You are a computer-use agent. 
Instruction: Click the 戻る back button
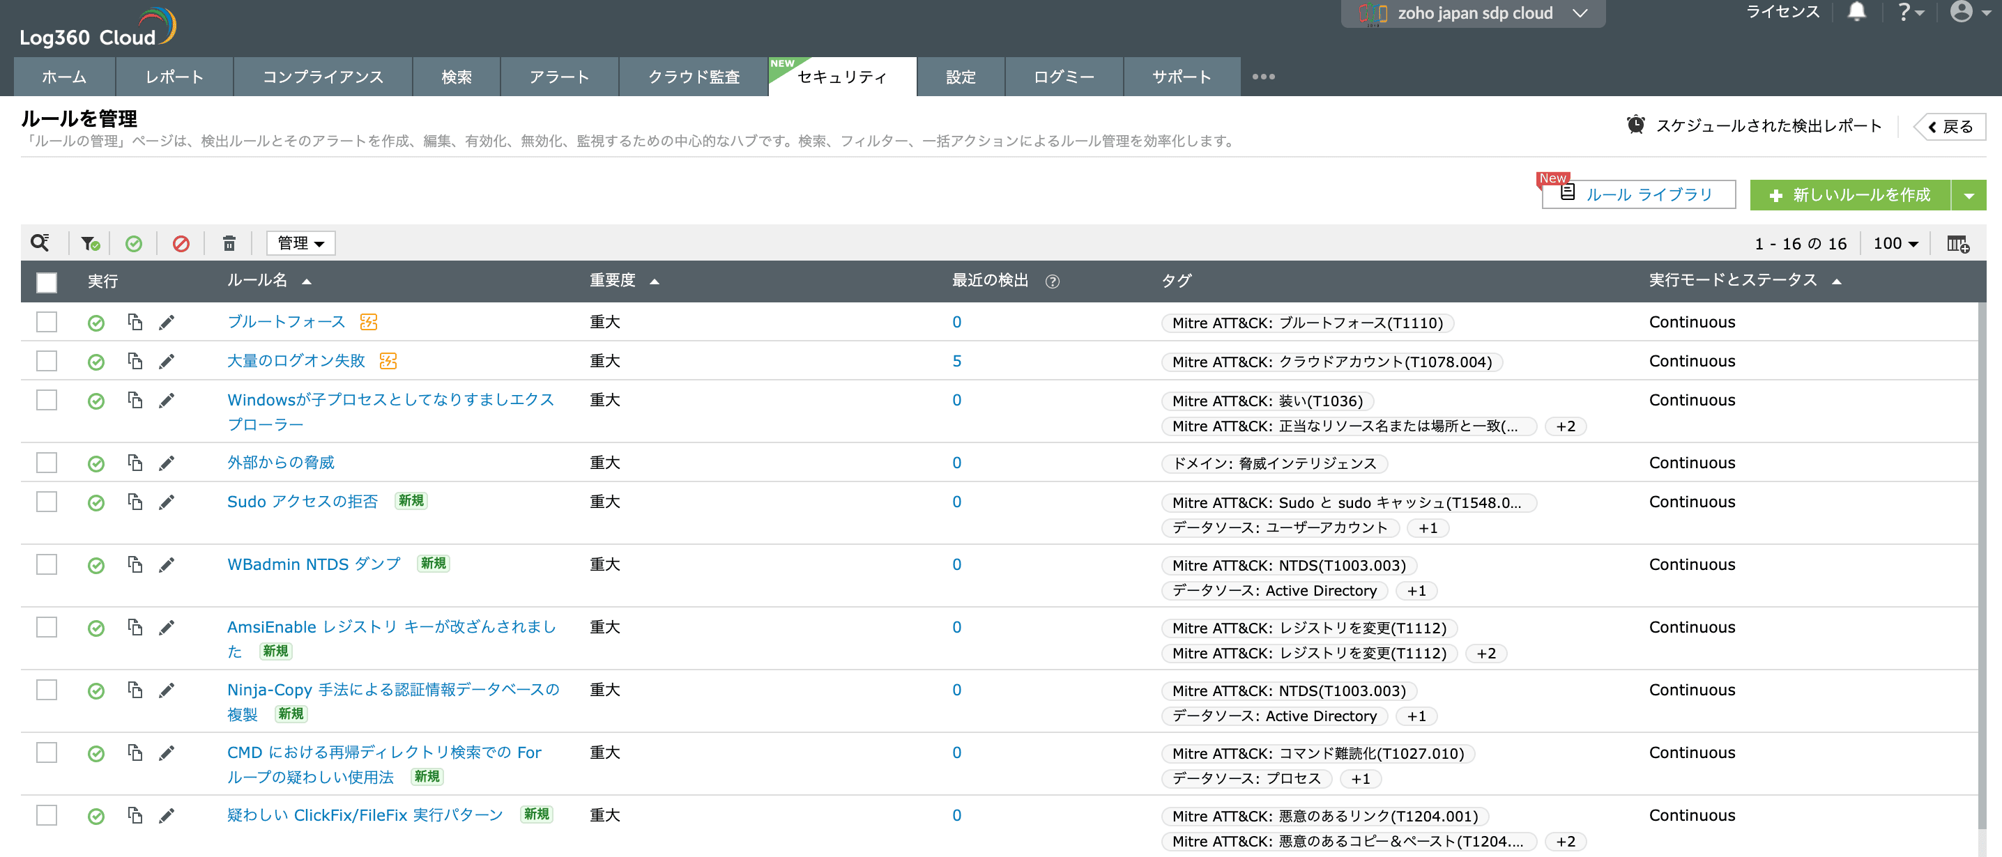1950,127
